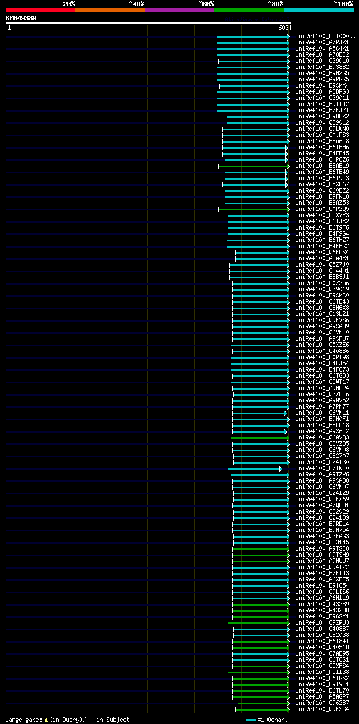Open hit UniRef100_Q39010
359x724 pixels.
(x=322, y=61)
